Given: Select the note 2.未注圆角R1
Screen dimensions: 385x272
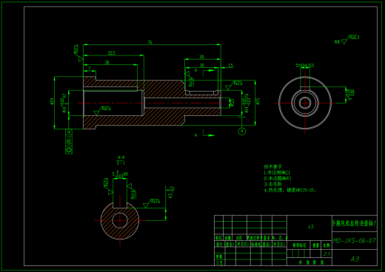Looking at the screenshot, I should tap(278, 178).
